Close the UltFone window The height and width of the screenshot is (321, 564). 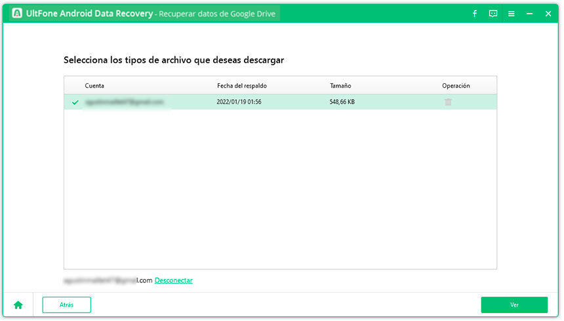(x=548, y=14)
